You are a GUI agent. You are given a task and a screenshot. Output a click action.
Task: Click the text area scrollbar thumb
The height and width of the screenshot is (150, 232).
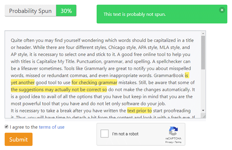(x=203, y=52)
